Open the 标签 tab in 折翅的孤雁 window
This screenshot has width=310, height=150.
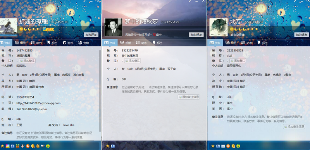coord(52,43)
